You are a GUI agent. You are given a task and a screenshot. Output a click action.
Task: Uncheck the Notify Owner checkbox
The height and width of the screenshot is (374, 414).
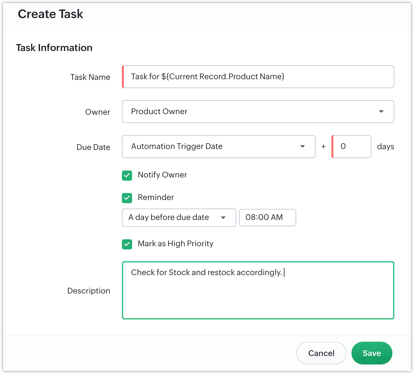tap(127, 176)
